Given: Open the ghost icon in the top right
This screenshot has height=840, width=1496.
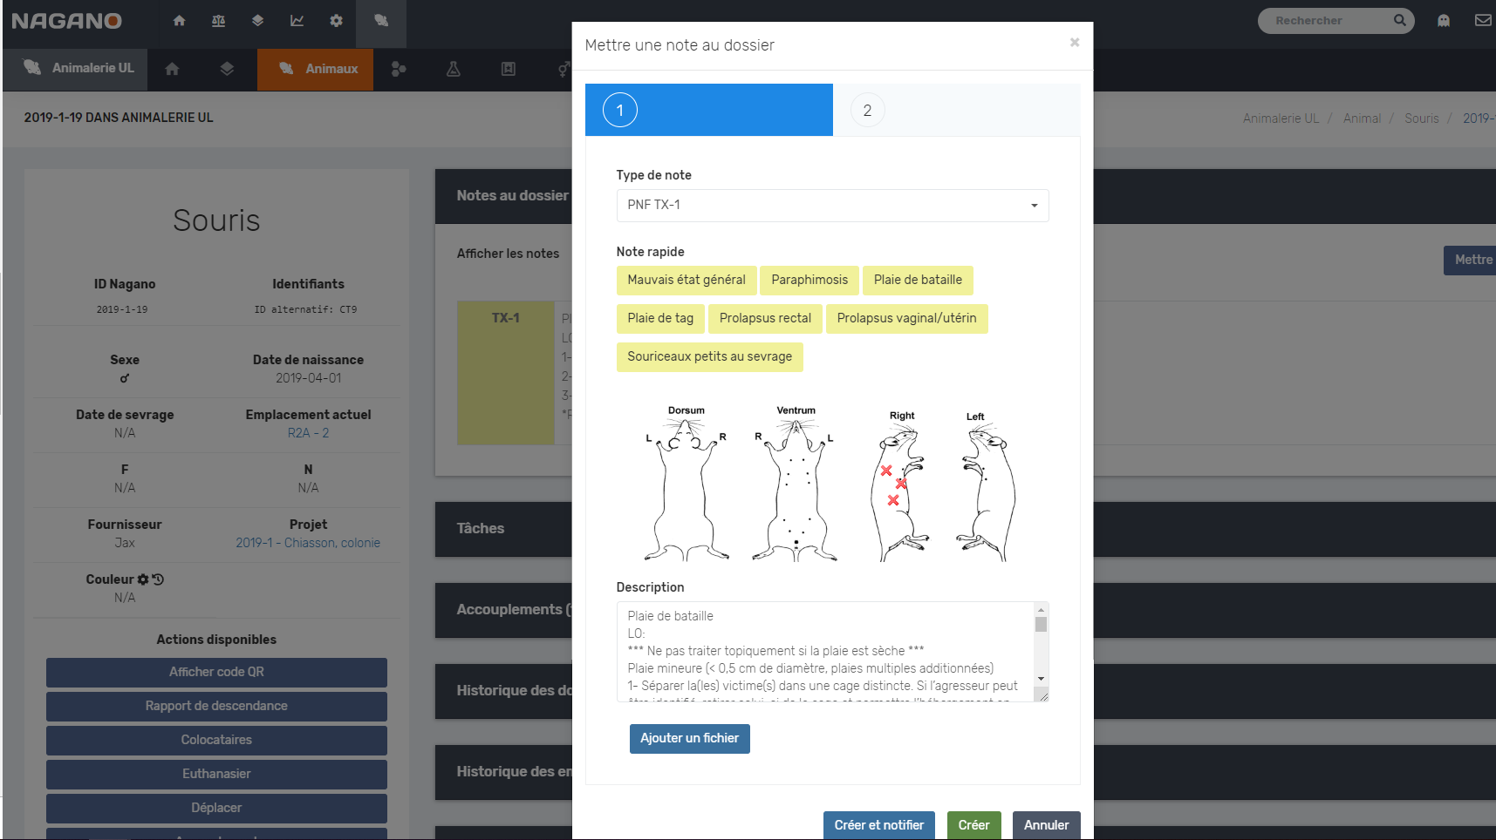Looking at the screenshot, I should [1444, 21].
